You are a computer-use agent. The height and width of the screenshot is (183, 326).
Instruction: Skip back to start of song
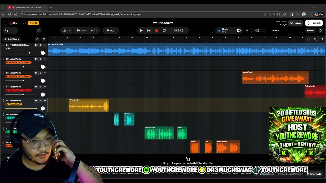(149, 30)
